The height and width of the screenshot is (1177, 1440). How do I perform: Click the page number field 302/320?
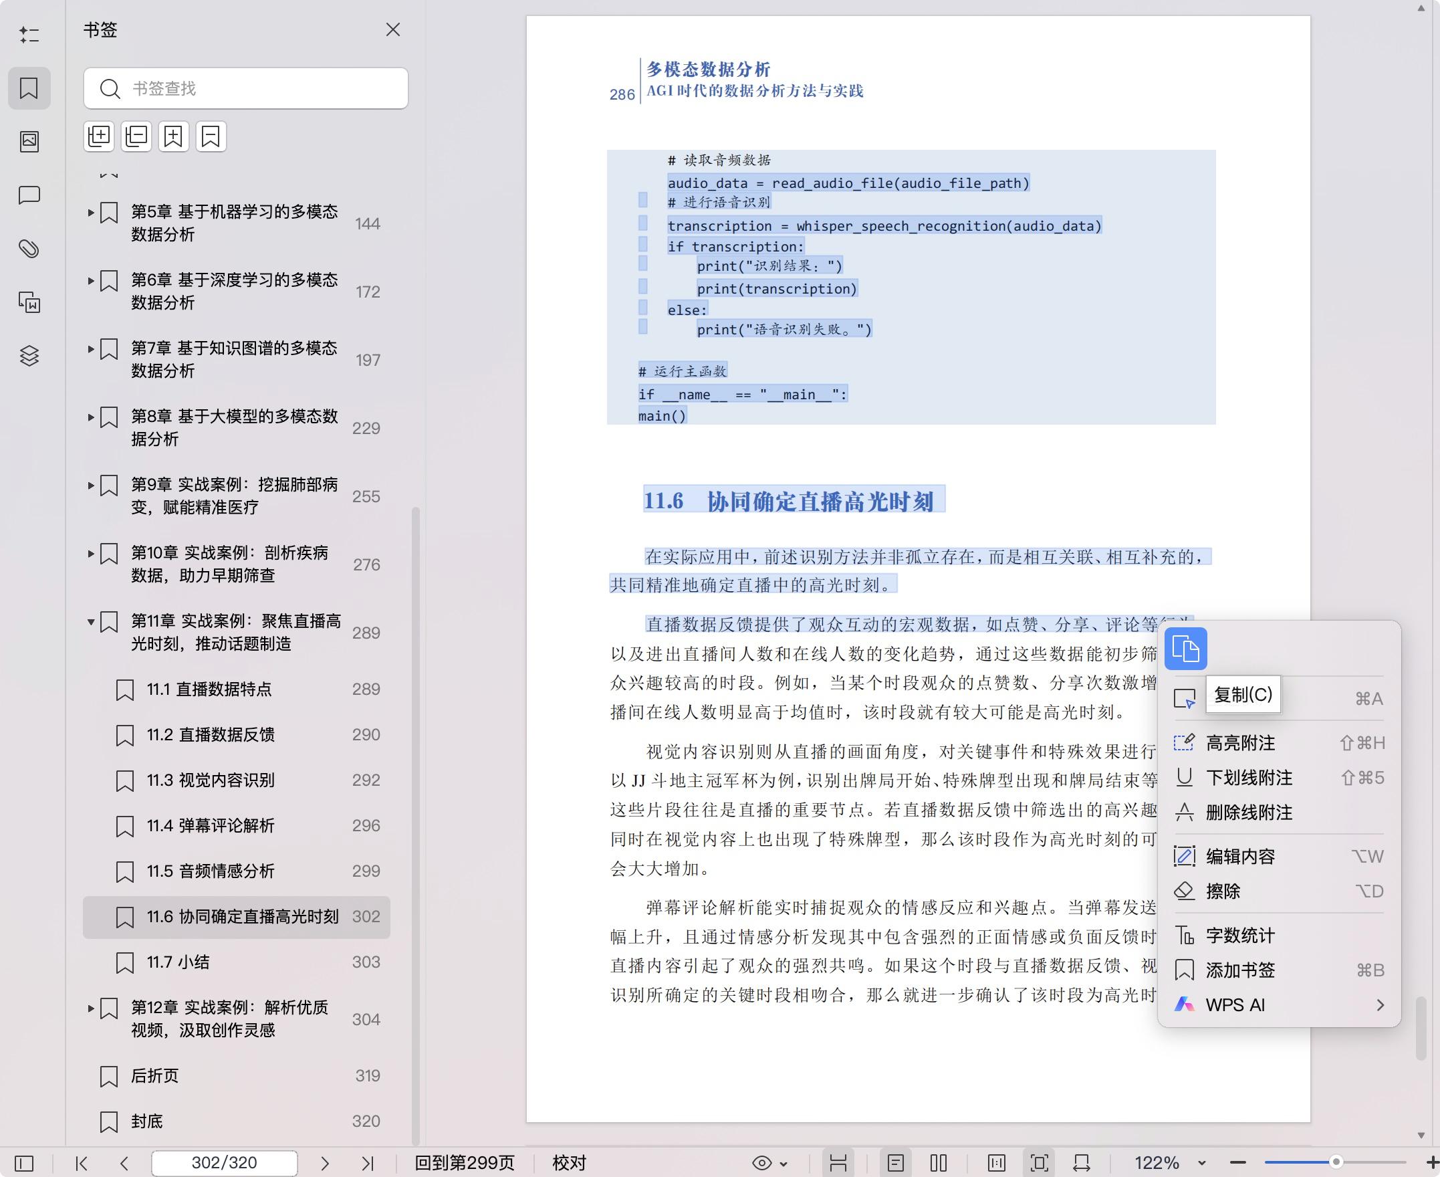[225, 1164]
